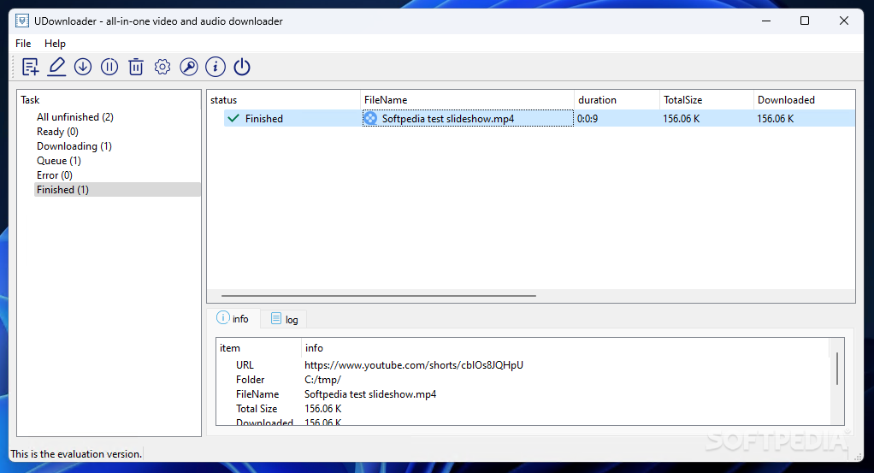Switch to the log tab
The image size is (874, 473).
pyautogui.click(x=284, y=319)
